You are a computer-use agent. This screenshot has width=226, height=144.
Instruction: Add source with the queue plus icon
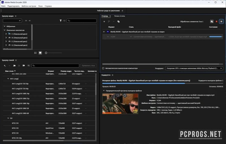104,22
